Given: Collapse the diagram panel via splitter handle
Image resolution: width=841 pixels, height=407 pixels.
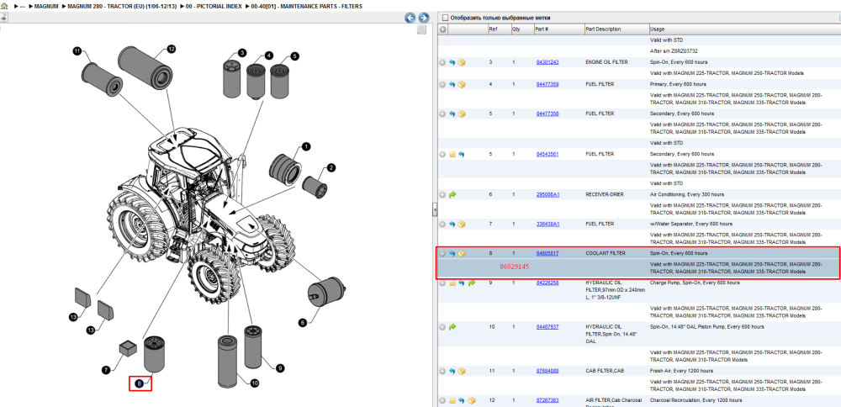Looking at the screenshot, I should click(x=435, y=209).
